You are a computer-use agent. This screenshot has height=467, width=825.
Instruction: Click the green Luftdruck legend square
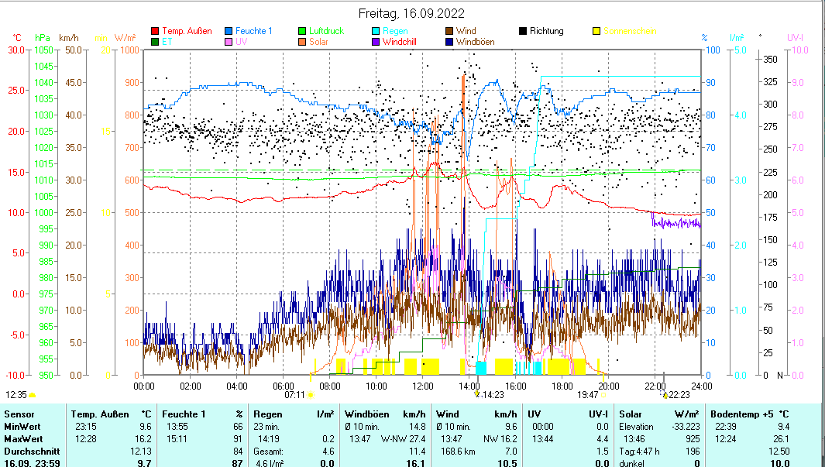(x=303, y=31)
